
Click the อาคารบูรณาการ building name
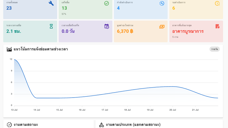pos(188,31)
